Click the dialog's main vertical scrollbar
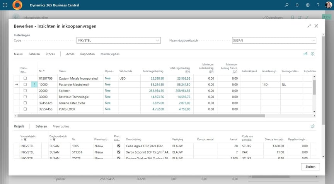334x184 pixels. point(323,80)
